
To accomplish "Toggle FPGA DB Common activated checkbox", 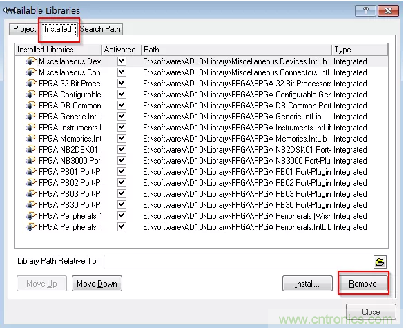I will pos(122,106).
